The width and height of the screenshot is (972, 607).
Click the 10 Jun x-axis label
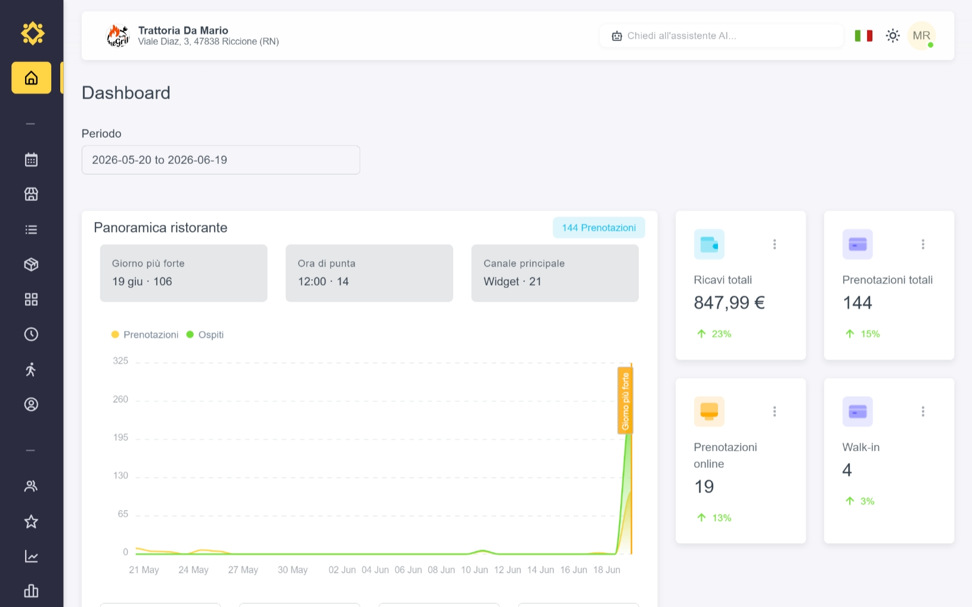tap(474, 570)
